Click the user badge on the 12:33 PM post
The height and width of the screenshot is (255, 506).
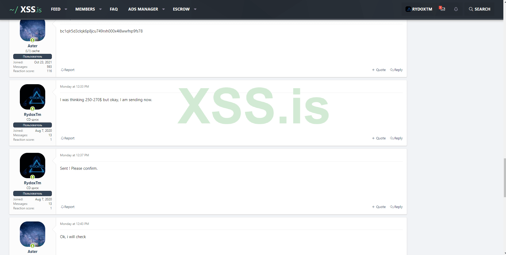(x=33, y=125)
